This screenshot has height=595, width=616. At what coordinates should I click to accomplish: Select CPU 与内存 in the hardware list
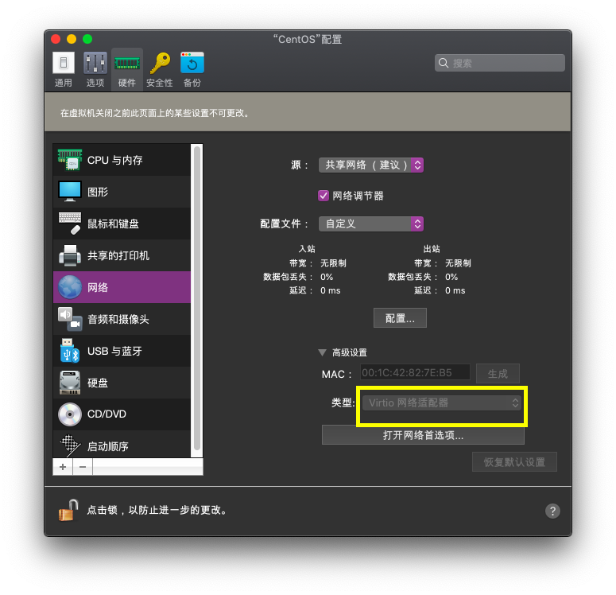click(x=122, y=160)
